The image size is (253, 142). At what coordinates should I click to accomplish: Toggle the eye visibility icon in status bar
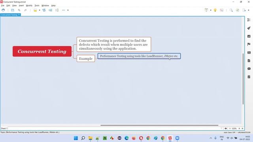click(x=226, y=129)
